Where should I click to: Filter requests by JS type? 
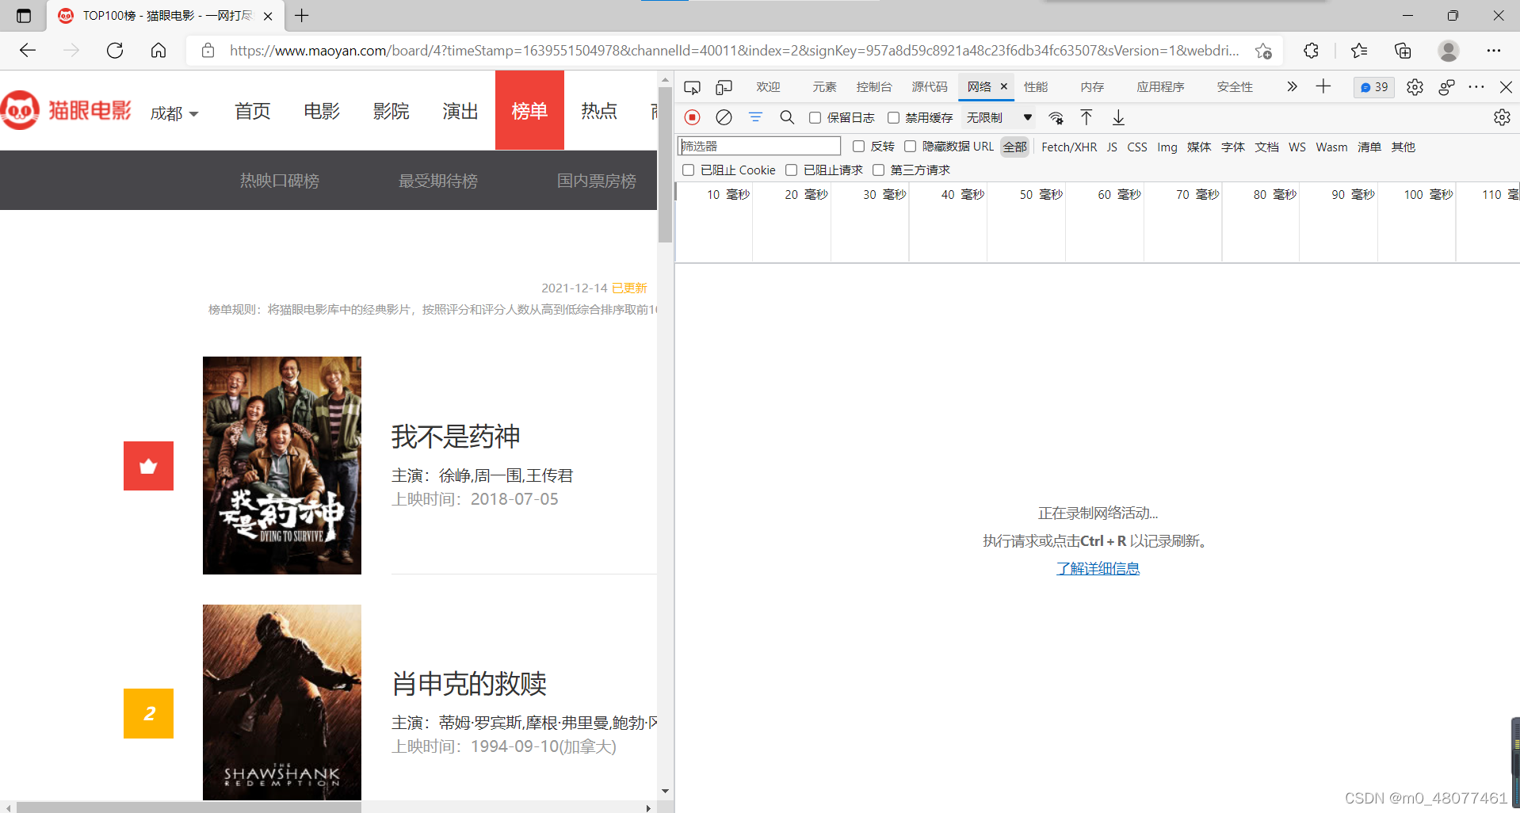tap(1112, 147)
